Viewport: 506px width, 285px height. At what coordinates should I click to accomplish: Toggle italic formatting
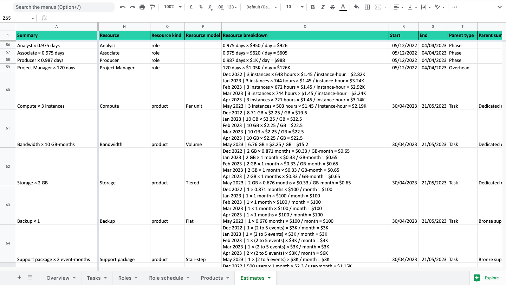pos(323,7)
